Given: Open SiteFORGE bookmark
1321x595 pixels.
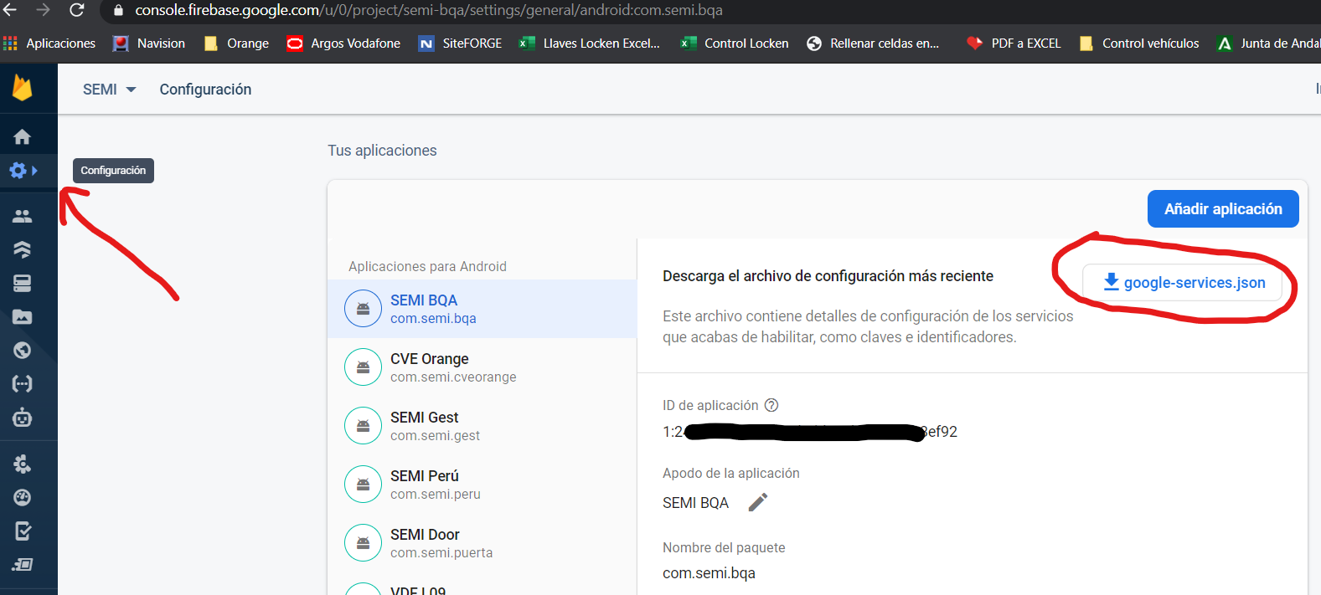Looking at the screenshot, I should click(x=460, y=44).
